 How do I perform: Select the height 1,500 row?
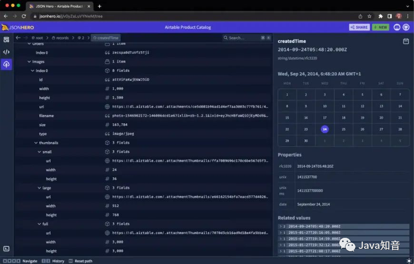[x=143, y=98]
